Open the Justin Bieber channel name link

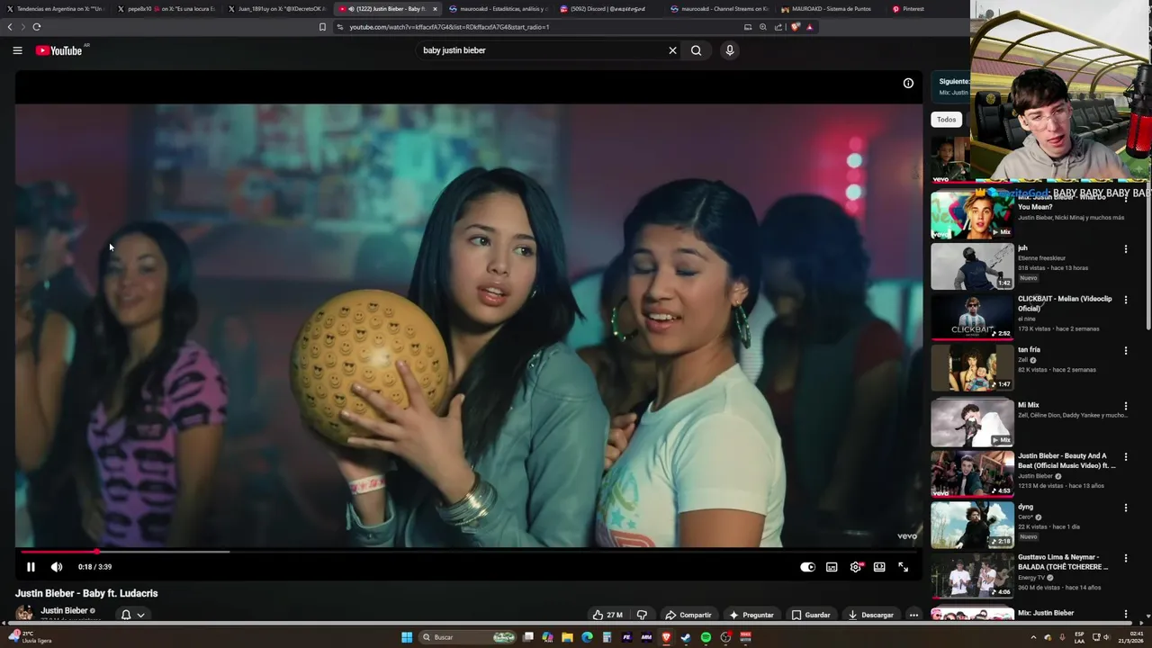[x=64, y=610]
